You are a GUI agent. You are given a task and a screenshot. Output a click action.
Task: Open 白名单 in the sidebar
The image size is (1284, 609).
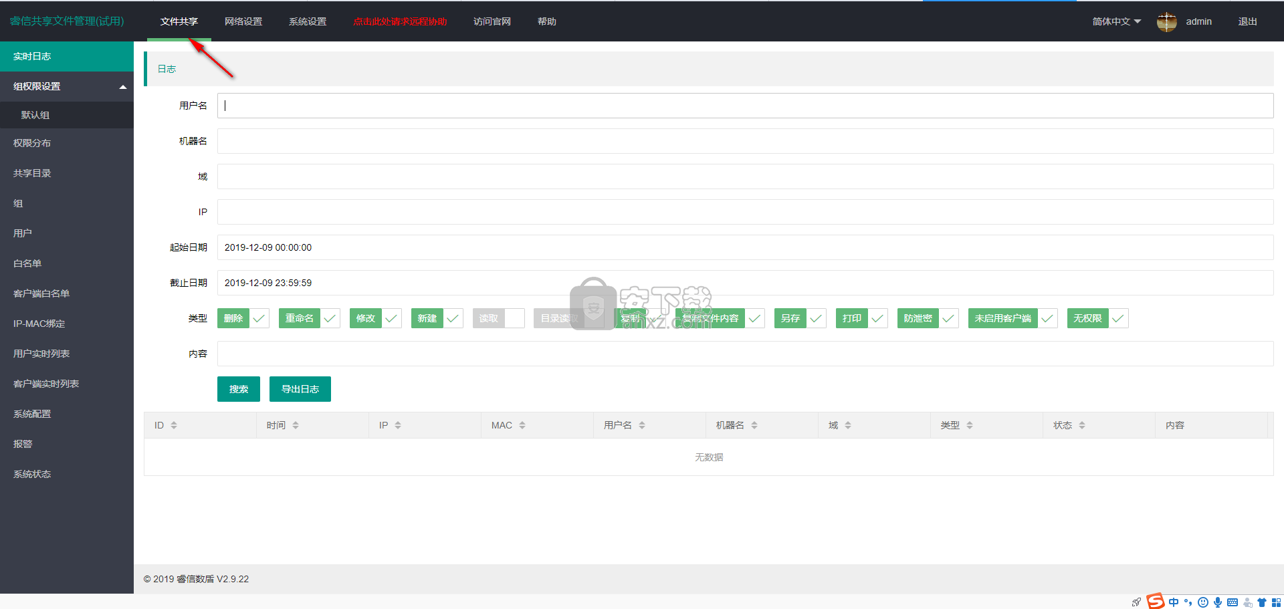67,263
